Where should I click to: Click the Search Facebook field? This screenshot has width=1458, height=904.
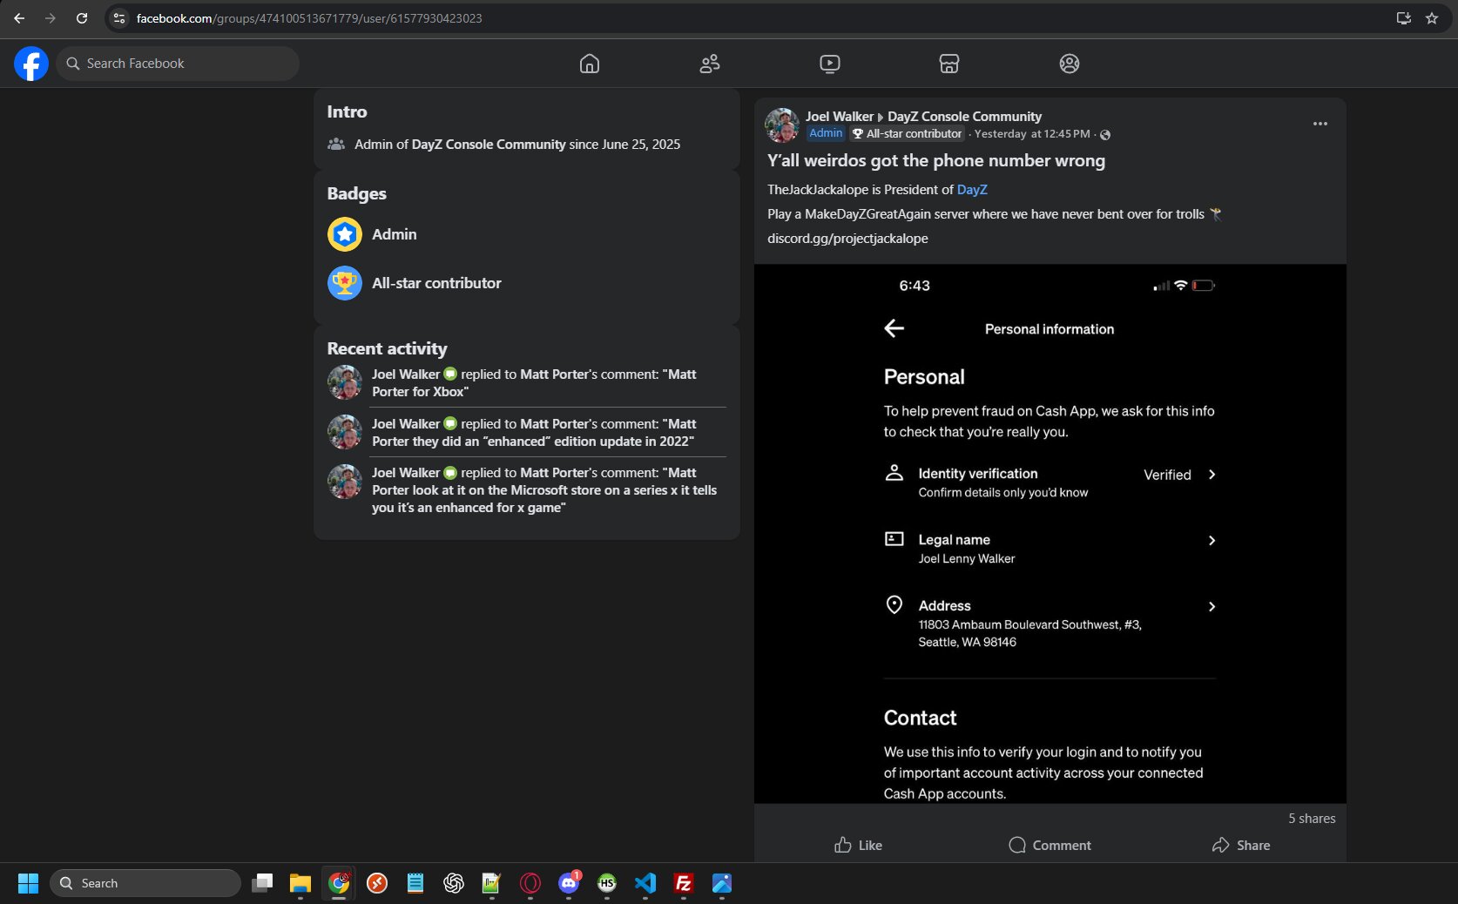coord(178,64)
